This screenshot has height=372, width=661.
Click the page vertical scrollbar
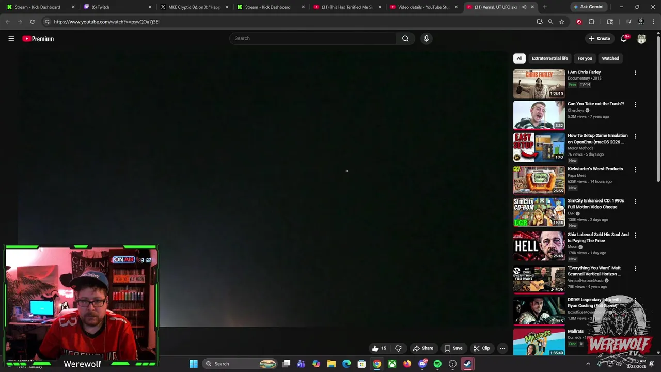point(658,109)
